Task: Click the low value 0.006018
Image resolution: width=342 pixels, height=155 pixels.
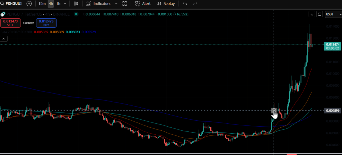Action: [129, 14]
